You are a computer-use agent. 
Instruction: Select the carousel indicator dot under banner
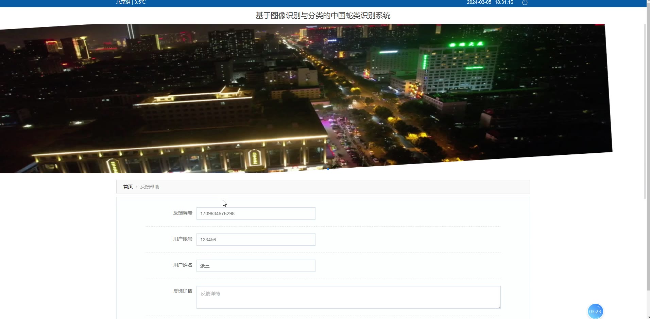click(x=328, y=169)
